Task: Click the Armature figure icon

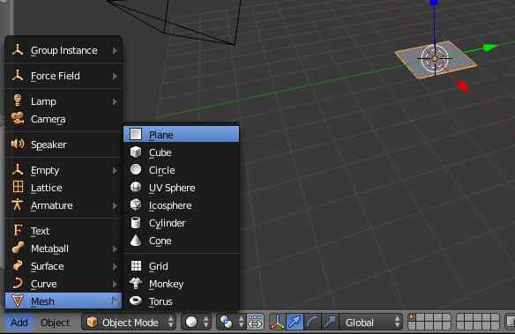Action: [18, 204]
